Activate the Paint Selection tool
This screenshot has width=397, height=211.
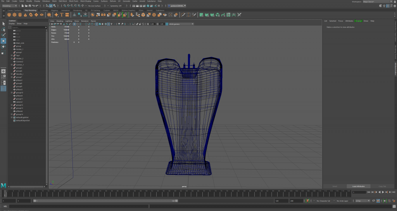(x=3, y=35)
